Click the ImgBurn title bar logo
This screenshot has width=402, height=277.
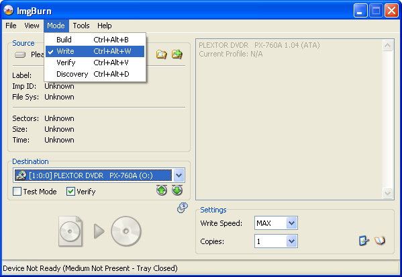(x=9, y=11)
